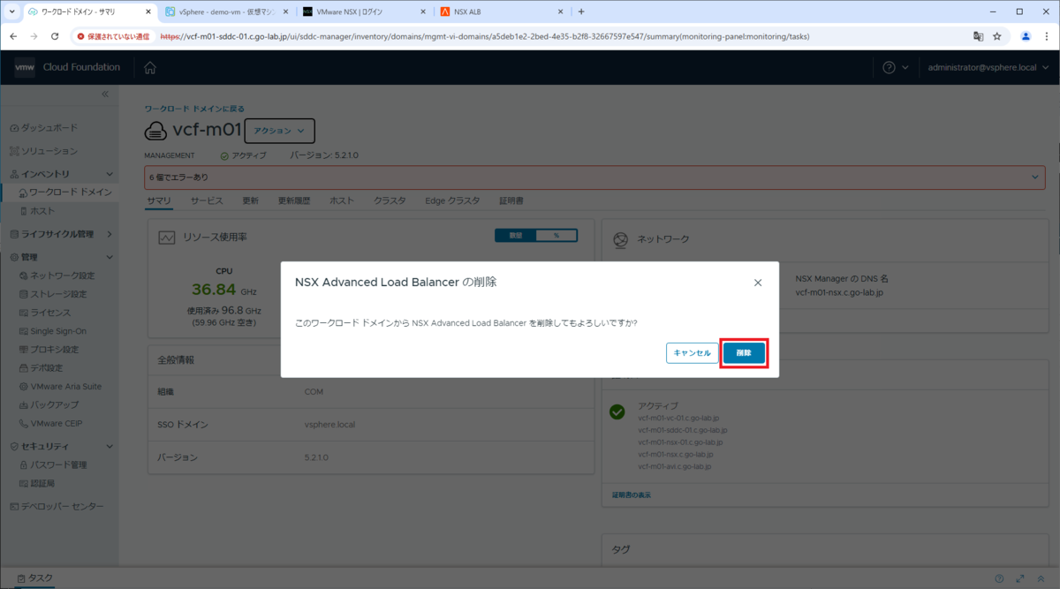Open the アクション dropdown

coord(279,131)
